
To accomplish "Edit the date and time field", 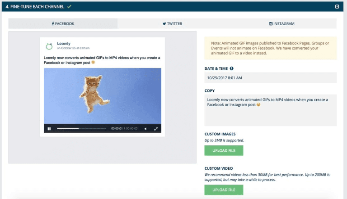I will coord(271,77).
